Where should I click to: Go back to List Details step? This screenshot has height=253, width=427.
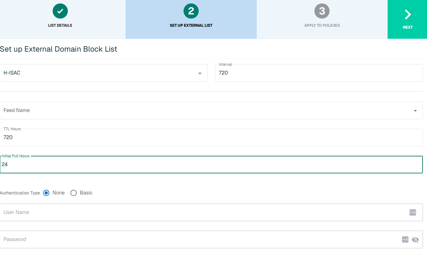[60, 19]
